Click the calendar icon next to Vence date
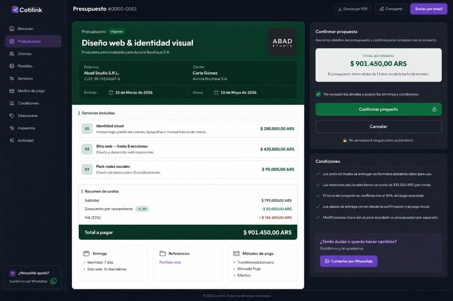Viewport: 453px width, 301px height. tap(216, 92)
